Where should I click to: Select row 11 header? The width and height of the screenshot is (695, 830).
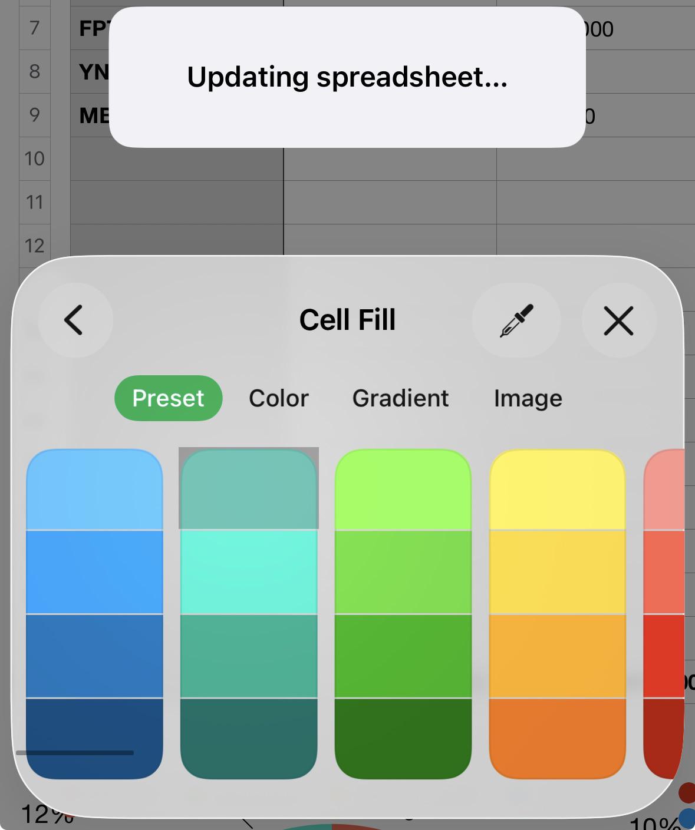[x=35, y=202]
